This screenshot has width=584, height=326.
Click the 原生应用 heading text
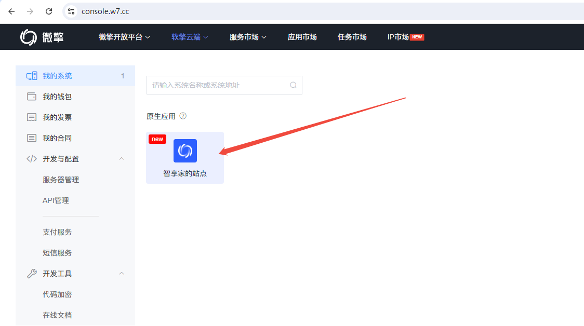161,116
